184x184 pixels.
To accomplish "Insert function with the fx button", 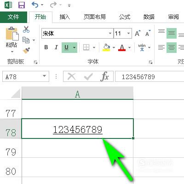I will [105, 76].
